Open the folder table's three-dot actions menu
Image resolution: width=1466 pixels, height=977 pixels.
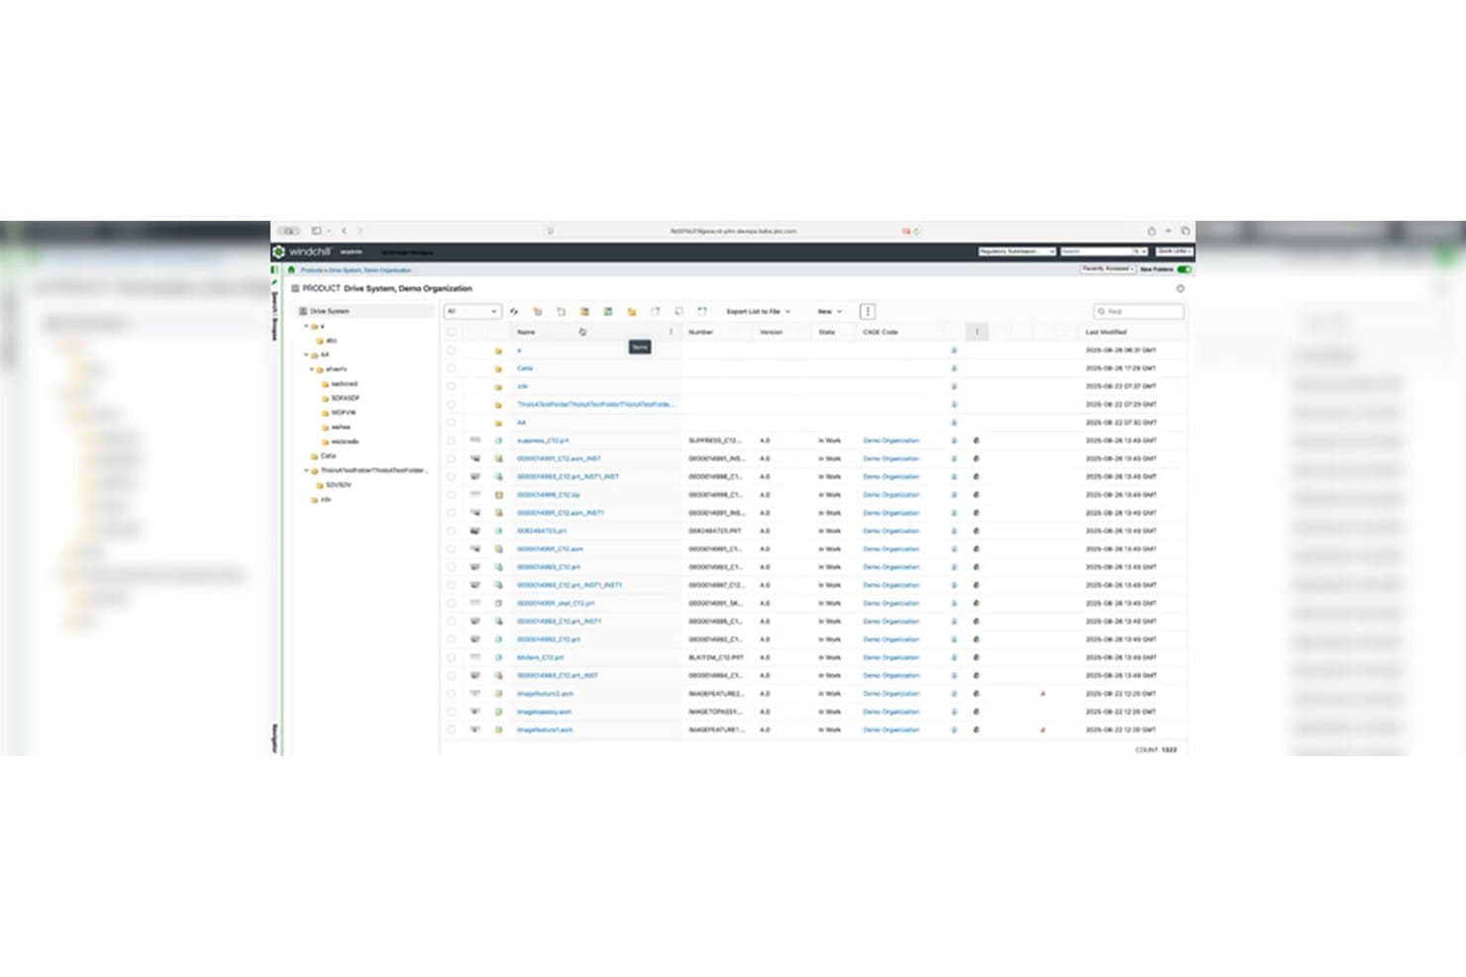pyautogui.click(x=868, y=312)
